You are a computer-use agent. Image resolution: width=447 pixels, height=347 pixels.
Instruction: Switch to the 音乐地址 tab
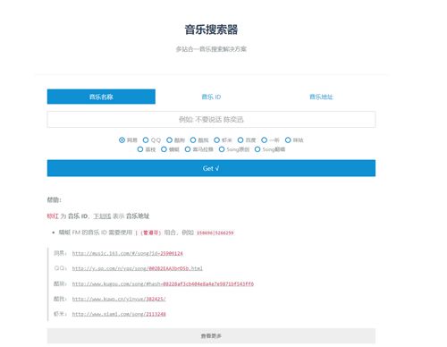[x=321, y=97]
